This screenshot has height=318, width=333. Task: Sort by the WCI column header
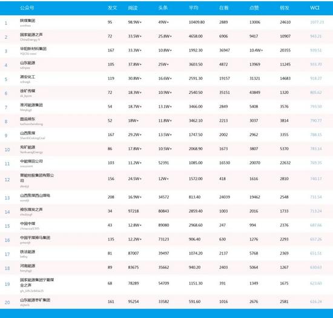314,8
